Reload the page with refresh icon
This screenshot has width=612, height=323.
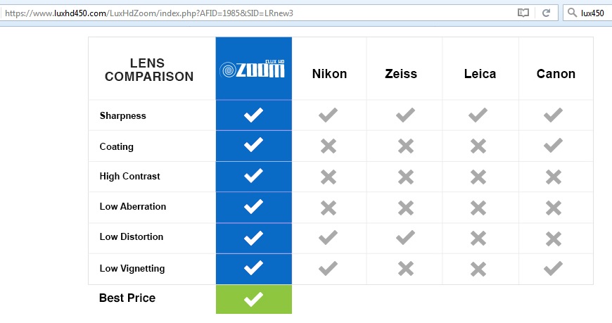click(546, 13)
